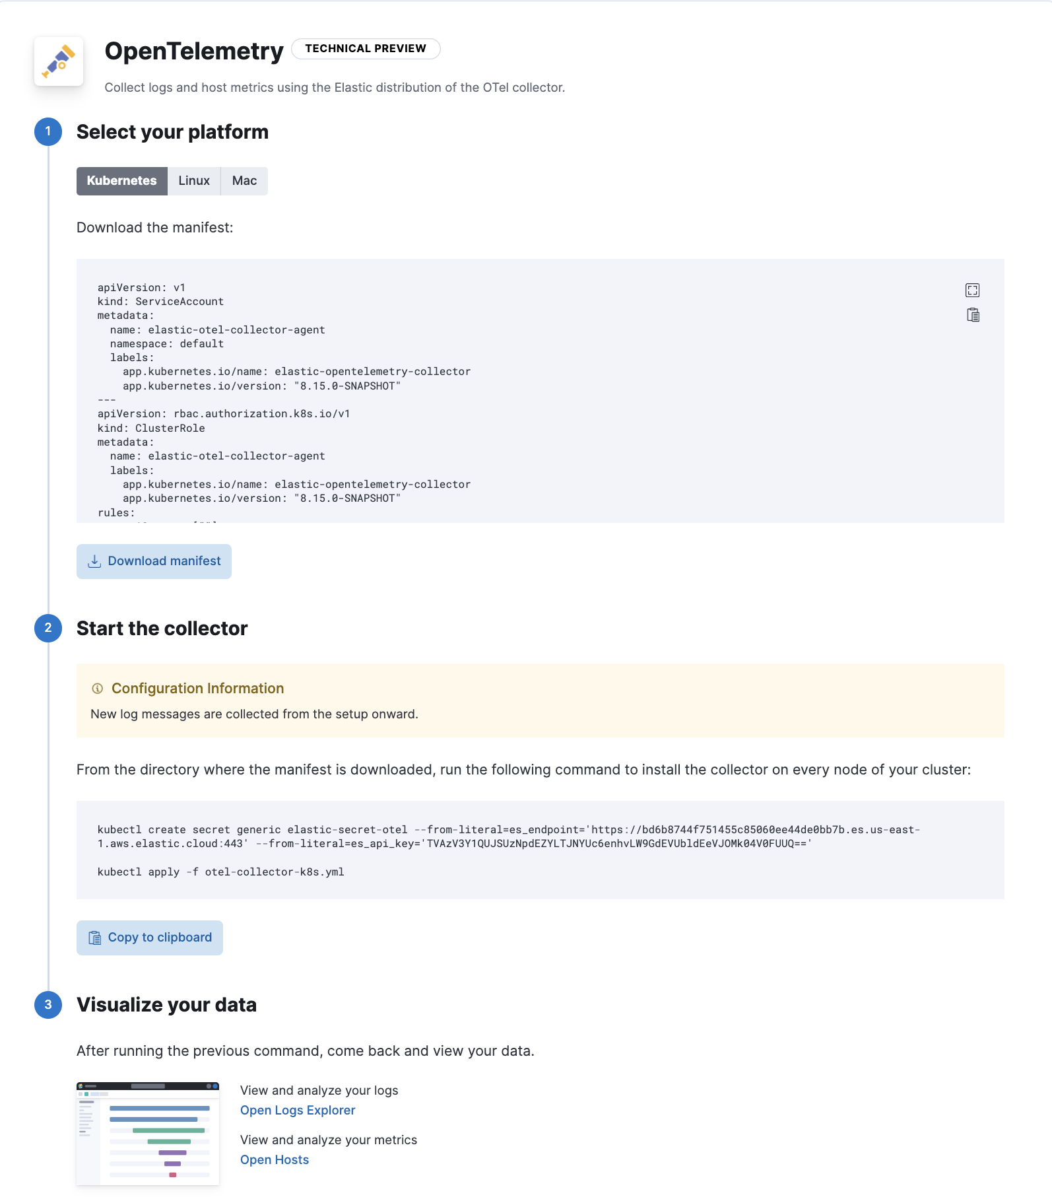Viewport: 1052px width, 1203px height.
Task: Click the OpenTelemetry telescope logo icon
Action: [x=59, y=61]
